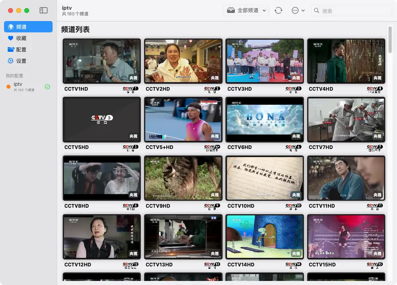Open the CCTV1HD channel thumbnail

102,61
